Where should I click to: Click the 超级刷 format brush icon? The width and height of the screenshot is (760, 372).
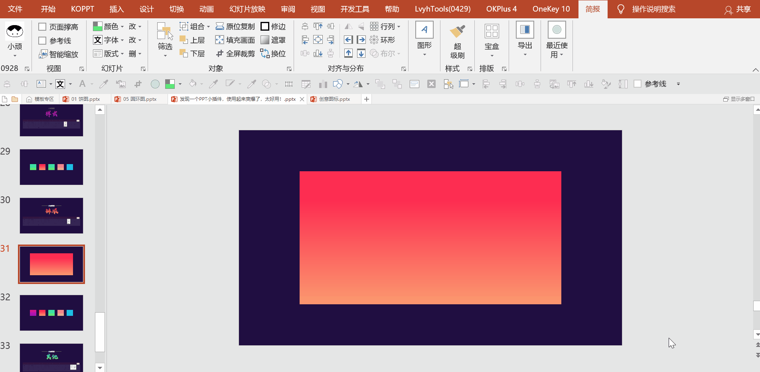point(457,32)
